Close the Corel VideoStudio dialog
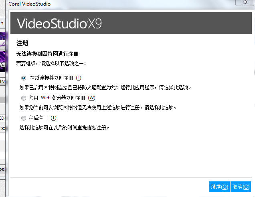The image size is (255, 197). click(245, 2)
